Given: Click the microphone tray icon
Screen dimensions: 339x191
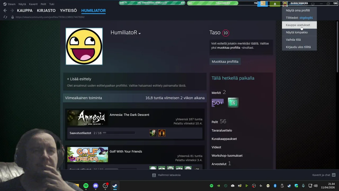Looking at the screenshot, I should [x=303, y=186].
